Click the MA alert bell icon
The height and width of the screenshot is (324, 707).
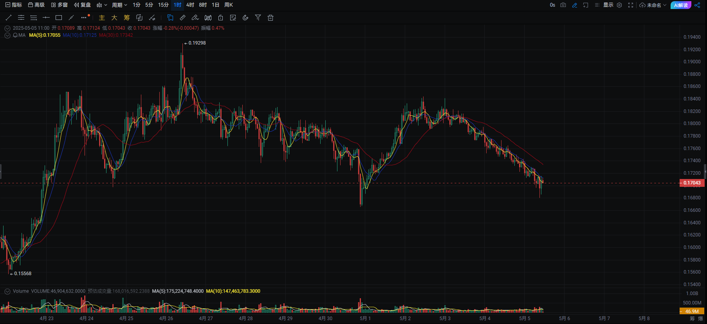[x=15, y=35]
